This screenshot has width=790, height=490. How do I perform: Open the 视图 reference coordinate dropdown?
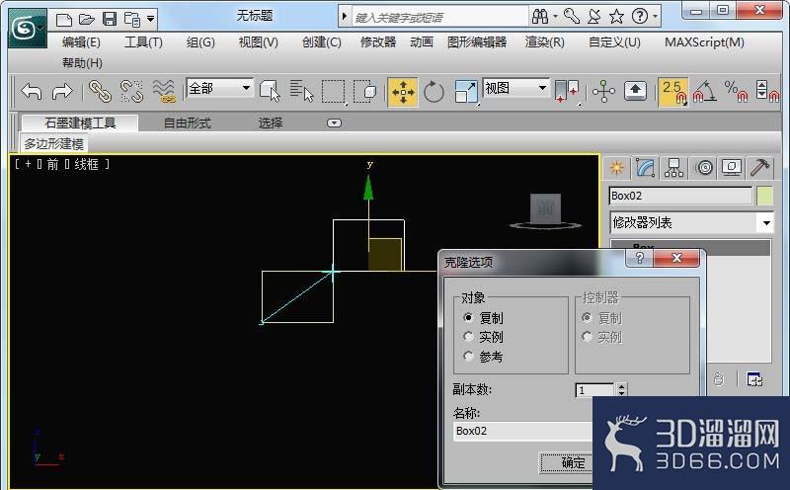(x=515, y=88)
